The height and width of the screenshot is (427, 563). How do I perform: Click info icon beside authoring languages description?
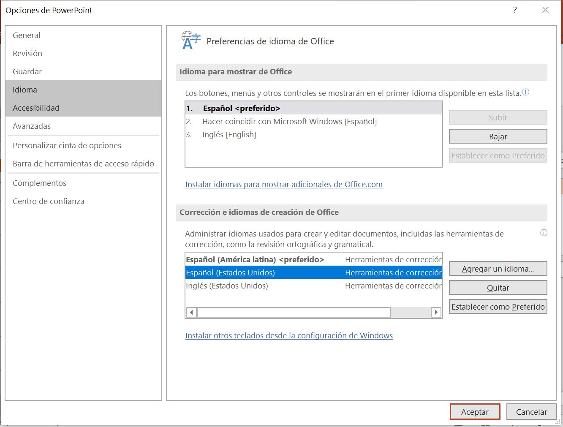[x=544, y=233]
